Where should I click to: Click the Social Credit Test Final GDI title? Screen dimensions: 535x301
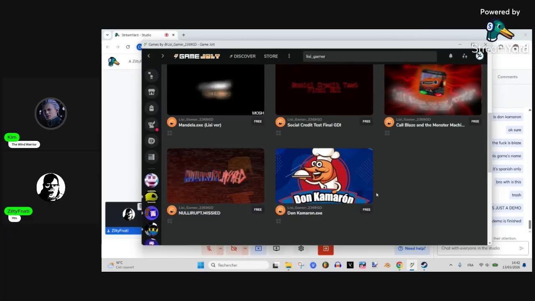(x=314, y=125)
